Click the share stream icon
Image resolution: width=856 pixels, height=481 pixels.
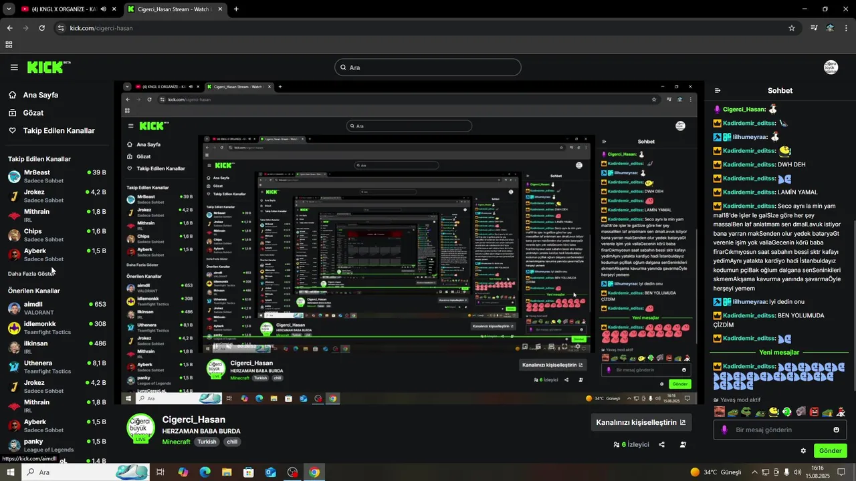(x=661, y=444)
